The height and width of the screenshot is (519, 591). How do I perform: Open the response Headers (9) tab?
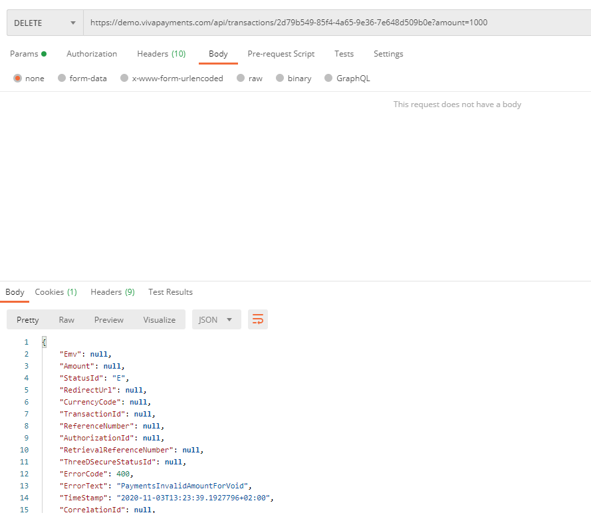tap(113, 292)
